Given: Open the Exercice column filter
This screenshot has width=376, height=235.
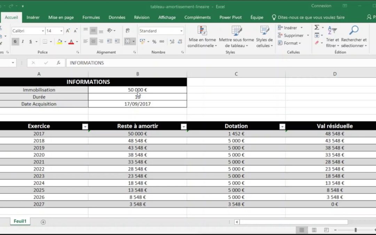Looking at the screenshot, I should tap(85, 126).
